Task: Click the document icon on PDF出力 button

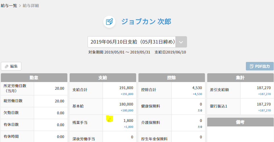Action: pos(252,66)
